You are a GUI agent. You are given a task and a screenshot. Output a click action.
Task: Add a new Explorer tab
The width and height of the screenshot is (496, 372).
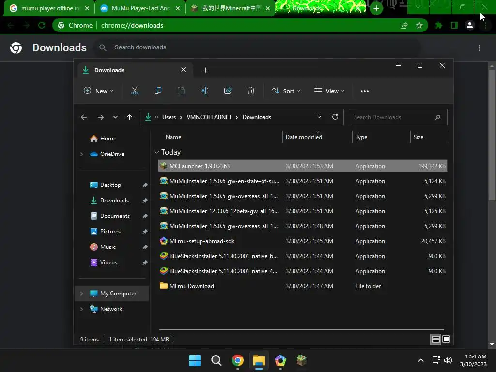tap(205, 70)
